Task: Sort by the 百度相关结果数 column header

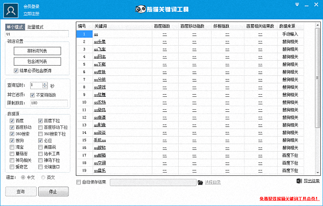Action: click(x=261, y=26)
